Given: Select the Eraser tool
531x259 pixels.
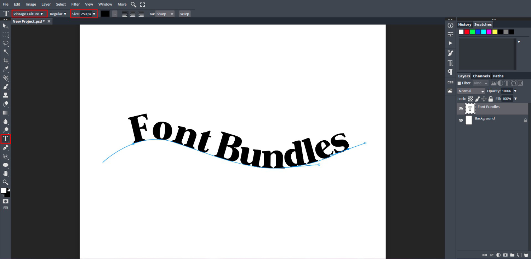Looking at the screenshot, I should point(6,104).
